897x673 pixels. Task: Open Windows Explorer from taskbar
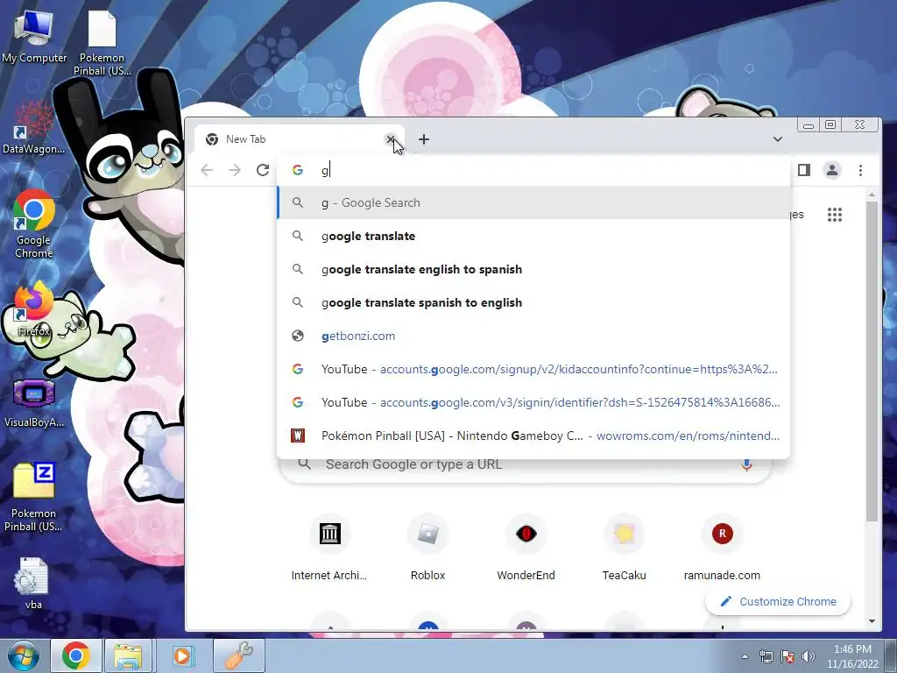128,655
